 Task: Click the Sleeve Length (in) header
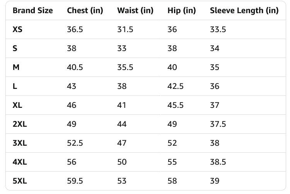tap(244, 10)
